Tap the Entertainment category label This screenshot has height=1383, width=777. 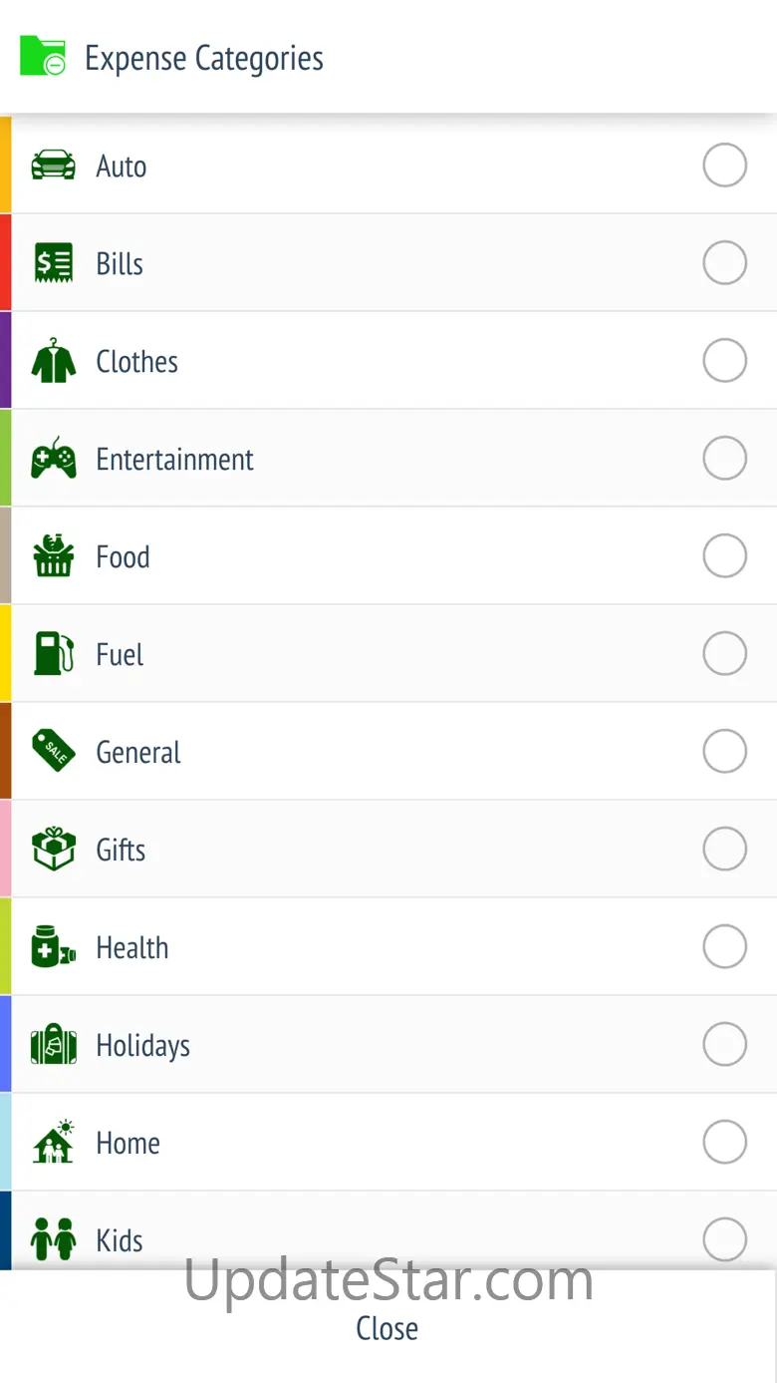174,460
